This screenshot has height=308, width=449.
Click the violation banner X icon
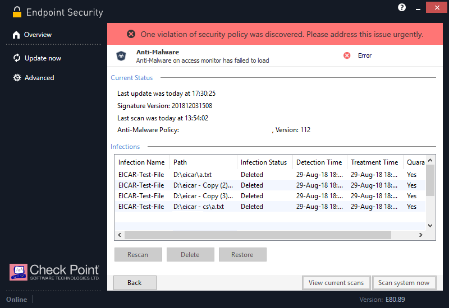(x=131, y=34)
